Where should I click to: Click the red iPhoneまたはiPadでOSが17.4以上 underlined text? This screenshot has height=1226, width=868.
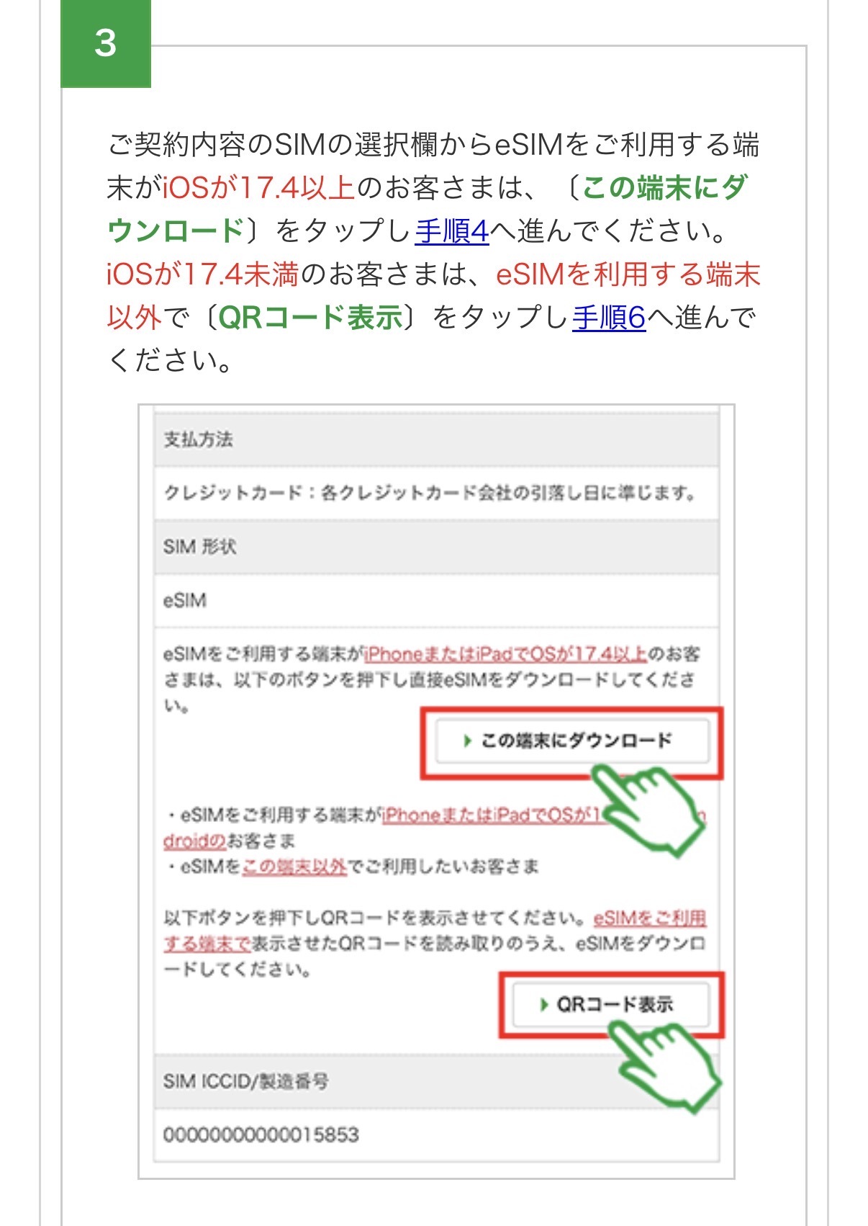point(506,654)
